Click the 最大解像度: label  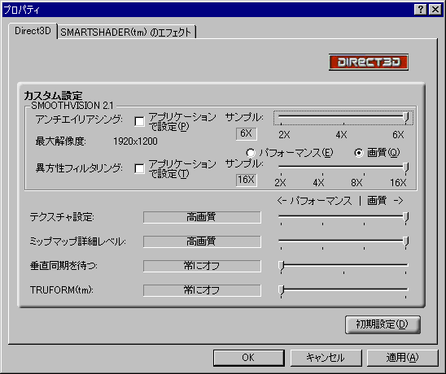point(60,141)
